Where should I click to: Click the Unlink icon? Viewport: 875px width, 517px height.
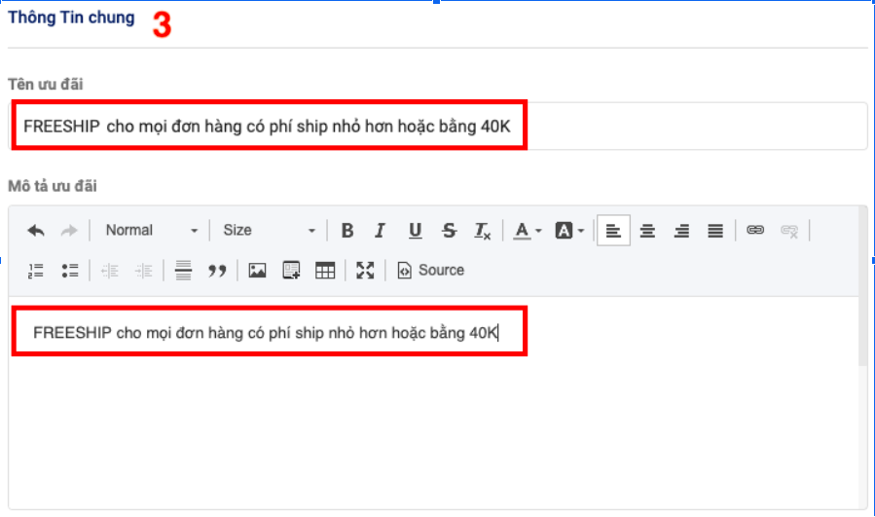789,230
